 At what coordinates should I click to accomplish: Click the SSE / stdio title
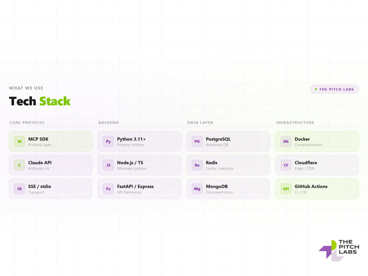click(x=40, y=186)
